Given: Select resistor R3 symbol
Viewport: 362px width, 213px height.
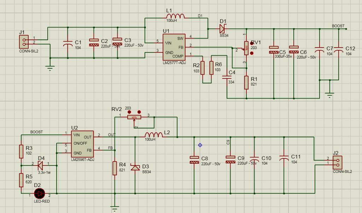Looking at the screenshot, I should (x=21, y=151).
